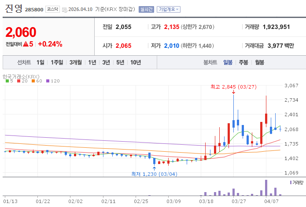The image size is (306, 207).
Task: Click the 상한가 2,670 text
Action: (198, 27)
